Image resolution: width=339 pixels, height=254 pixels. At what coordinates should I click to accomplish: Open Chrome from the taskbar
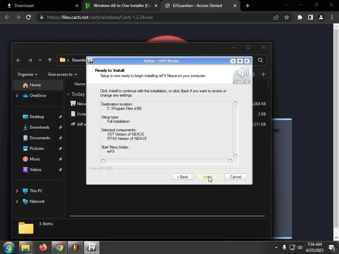click(59, 247)
